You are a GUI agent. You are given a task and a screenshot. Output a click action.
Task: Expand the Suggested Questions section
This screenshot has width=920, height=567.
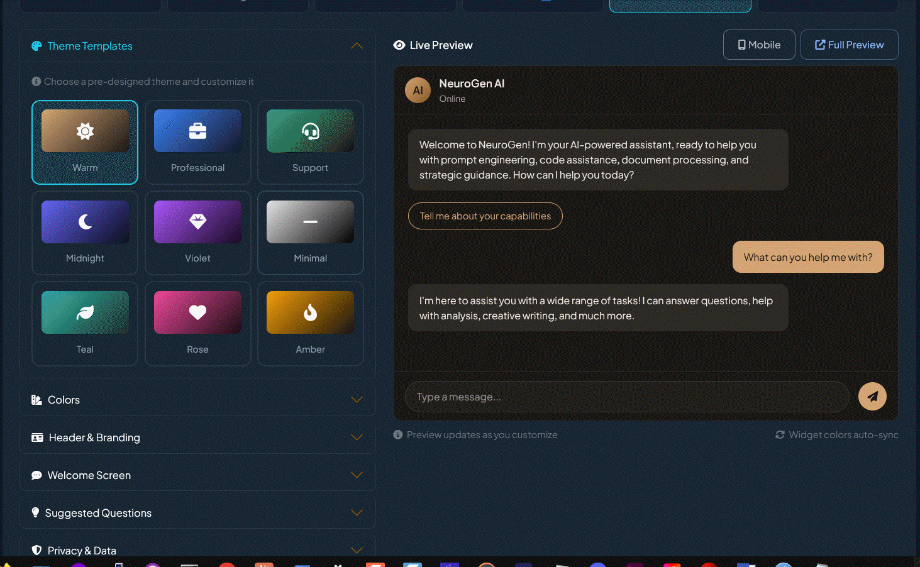pyautogui.click(x=357, y=512)
